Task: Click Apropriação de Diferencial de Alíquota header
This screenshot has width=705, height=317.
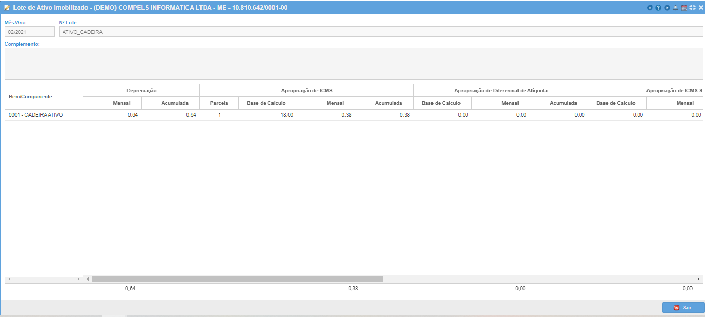Action: click(x=501, y=90)
